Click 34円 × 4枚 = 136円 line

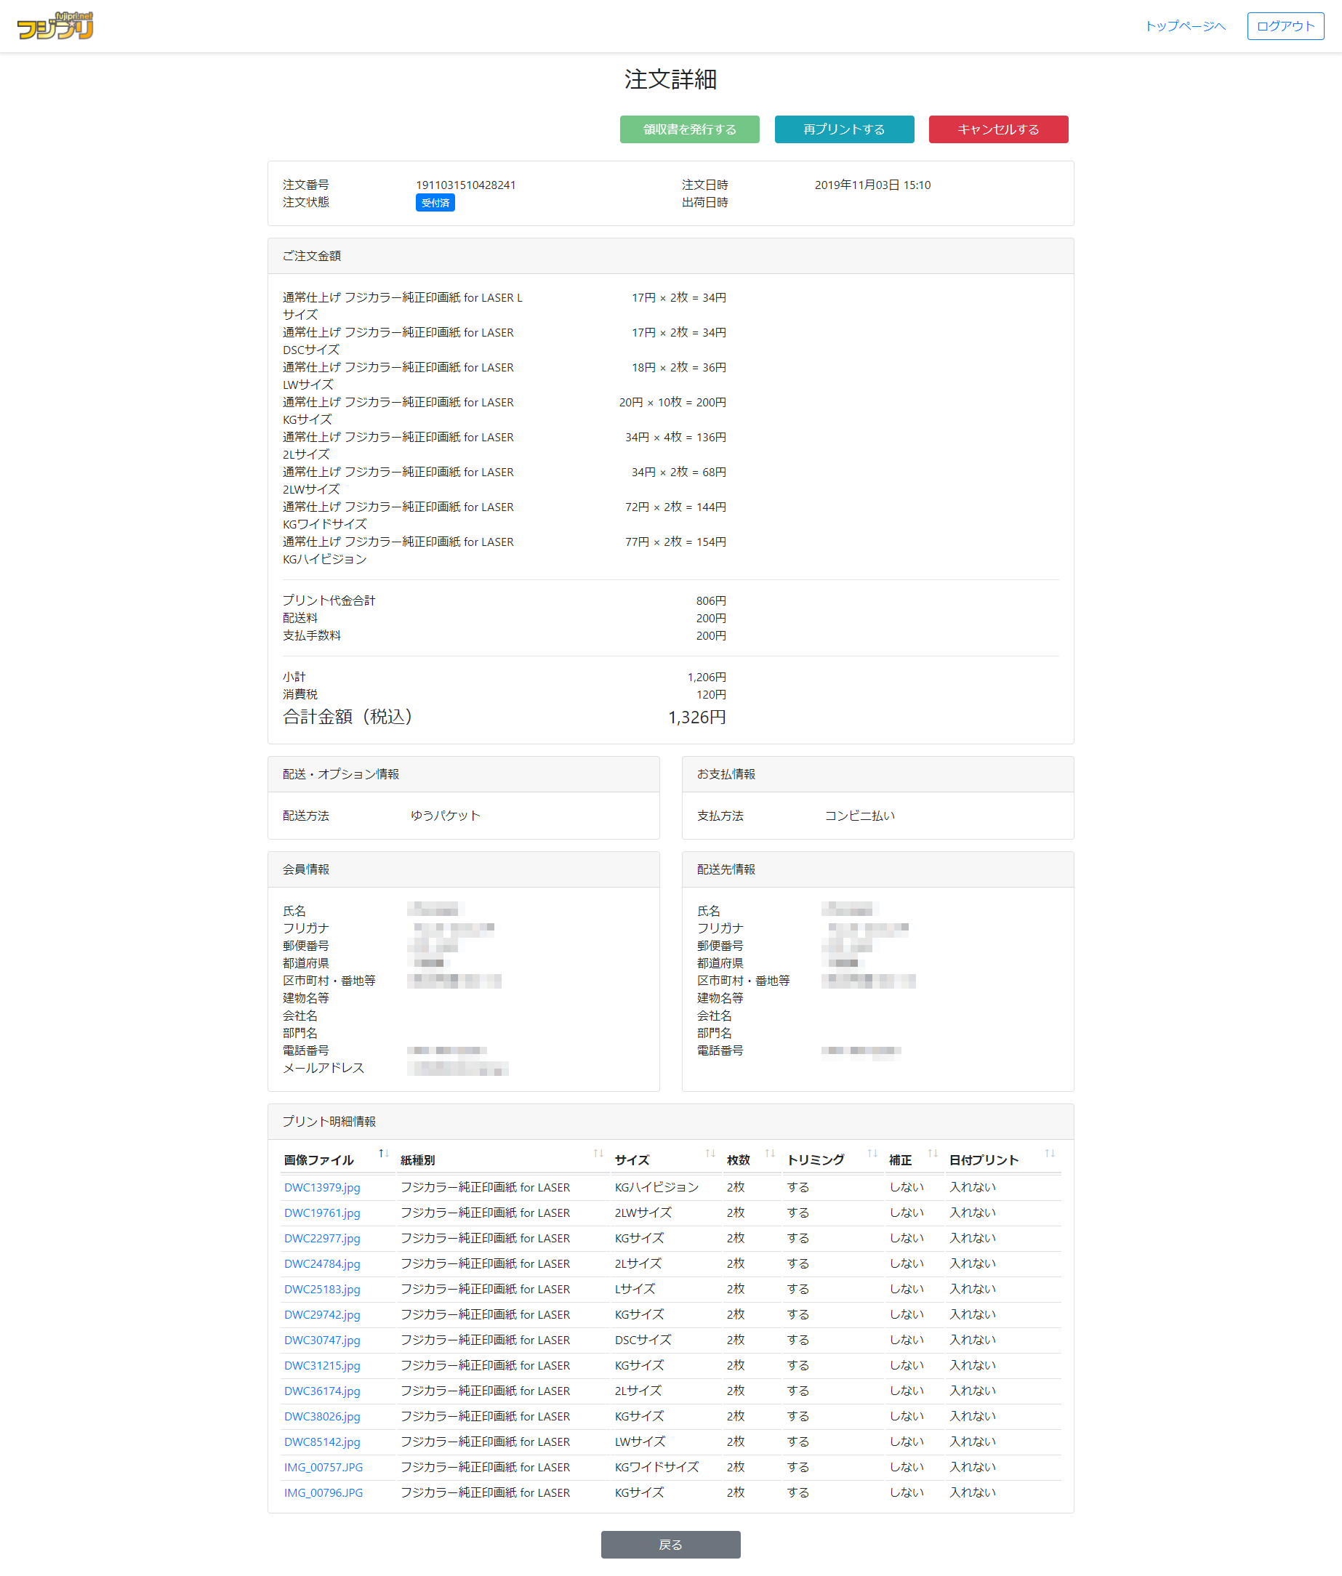(x=675, y=438)
